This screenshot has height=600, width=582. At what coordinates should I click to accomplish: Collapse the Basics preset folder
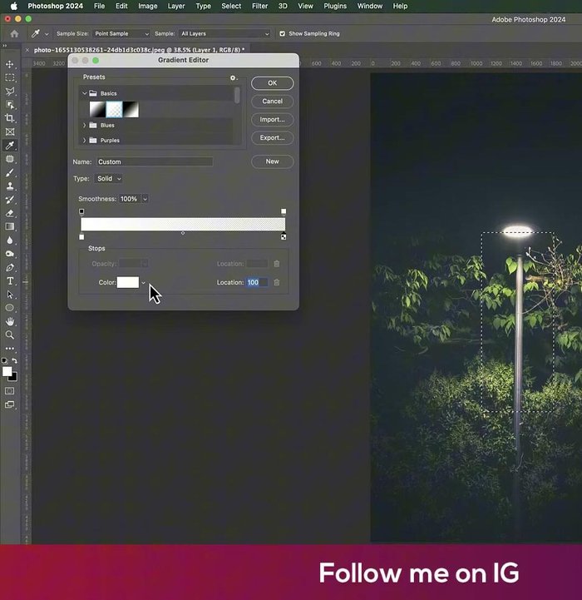pos(85,94)
